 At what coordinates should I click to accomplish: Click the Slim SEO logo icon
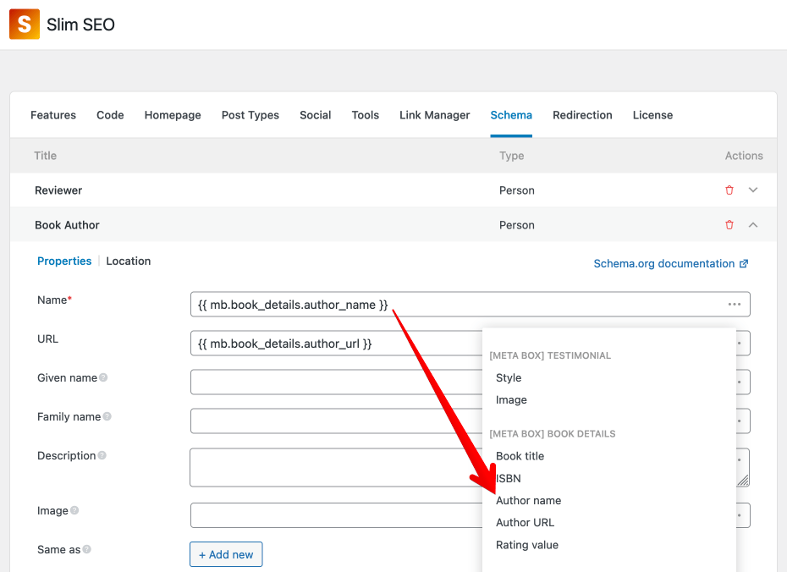pos(25,24)
